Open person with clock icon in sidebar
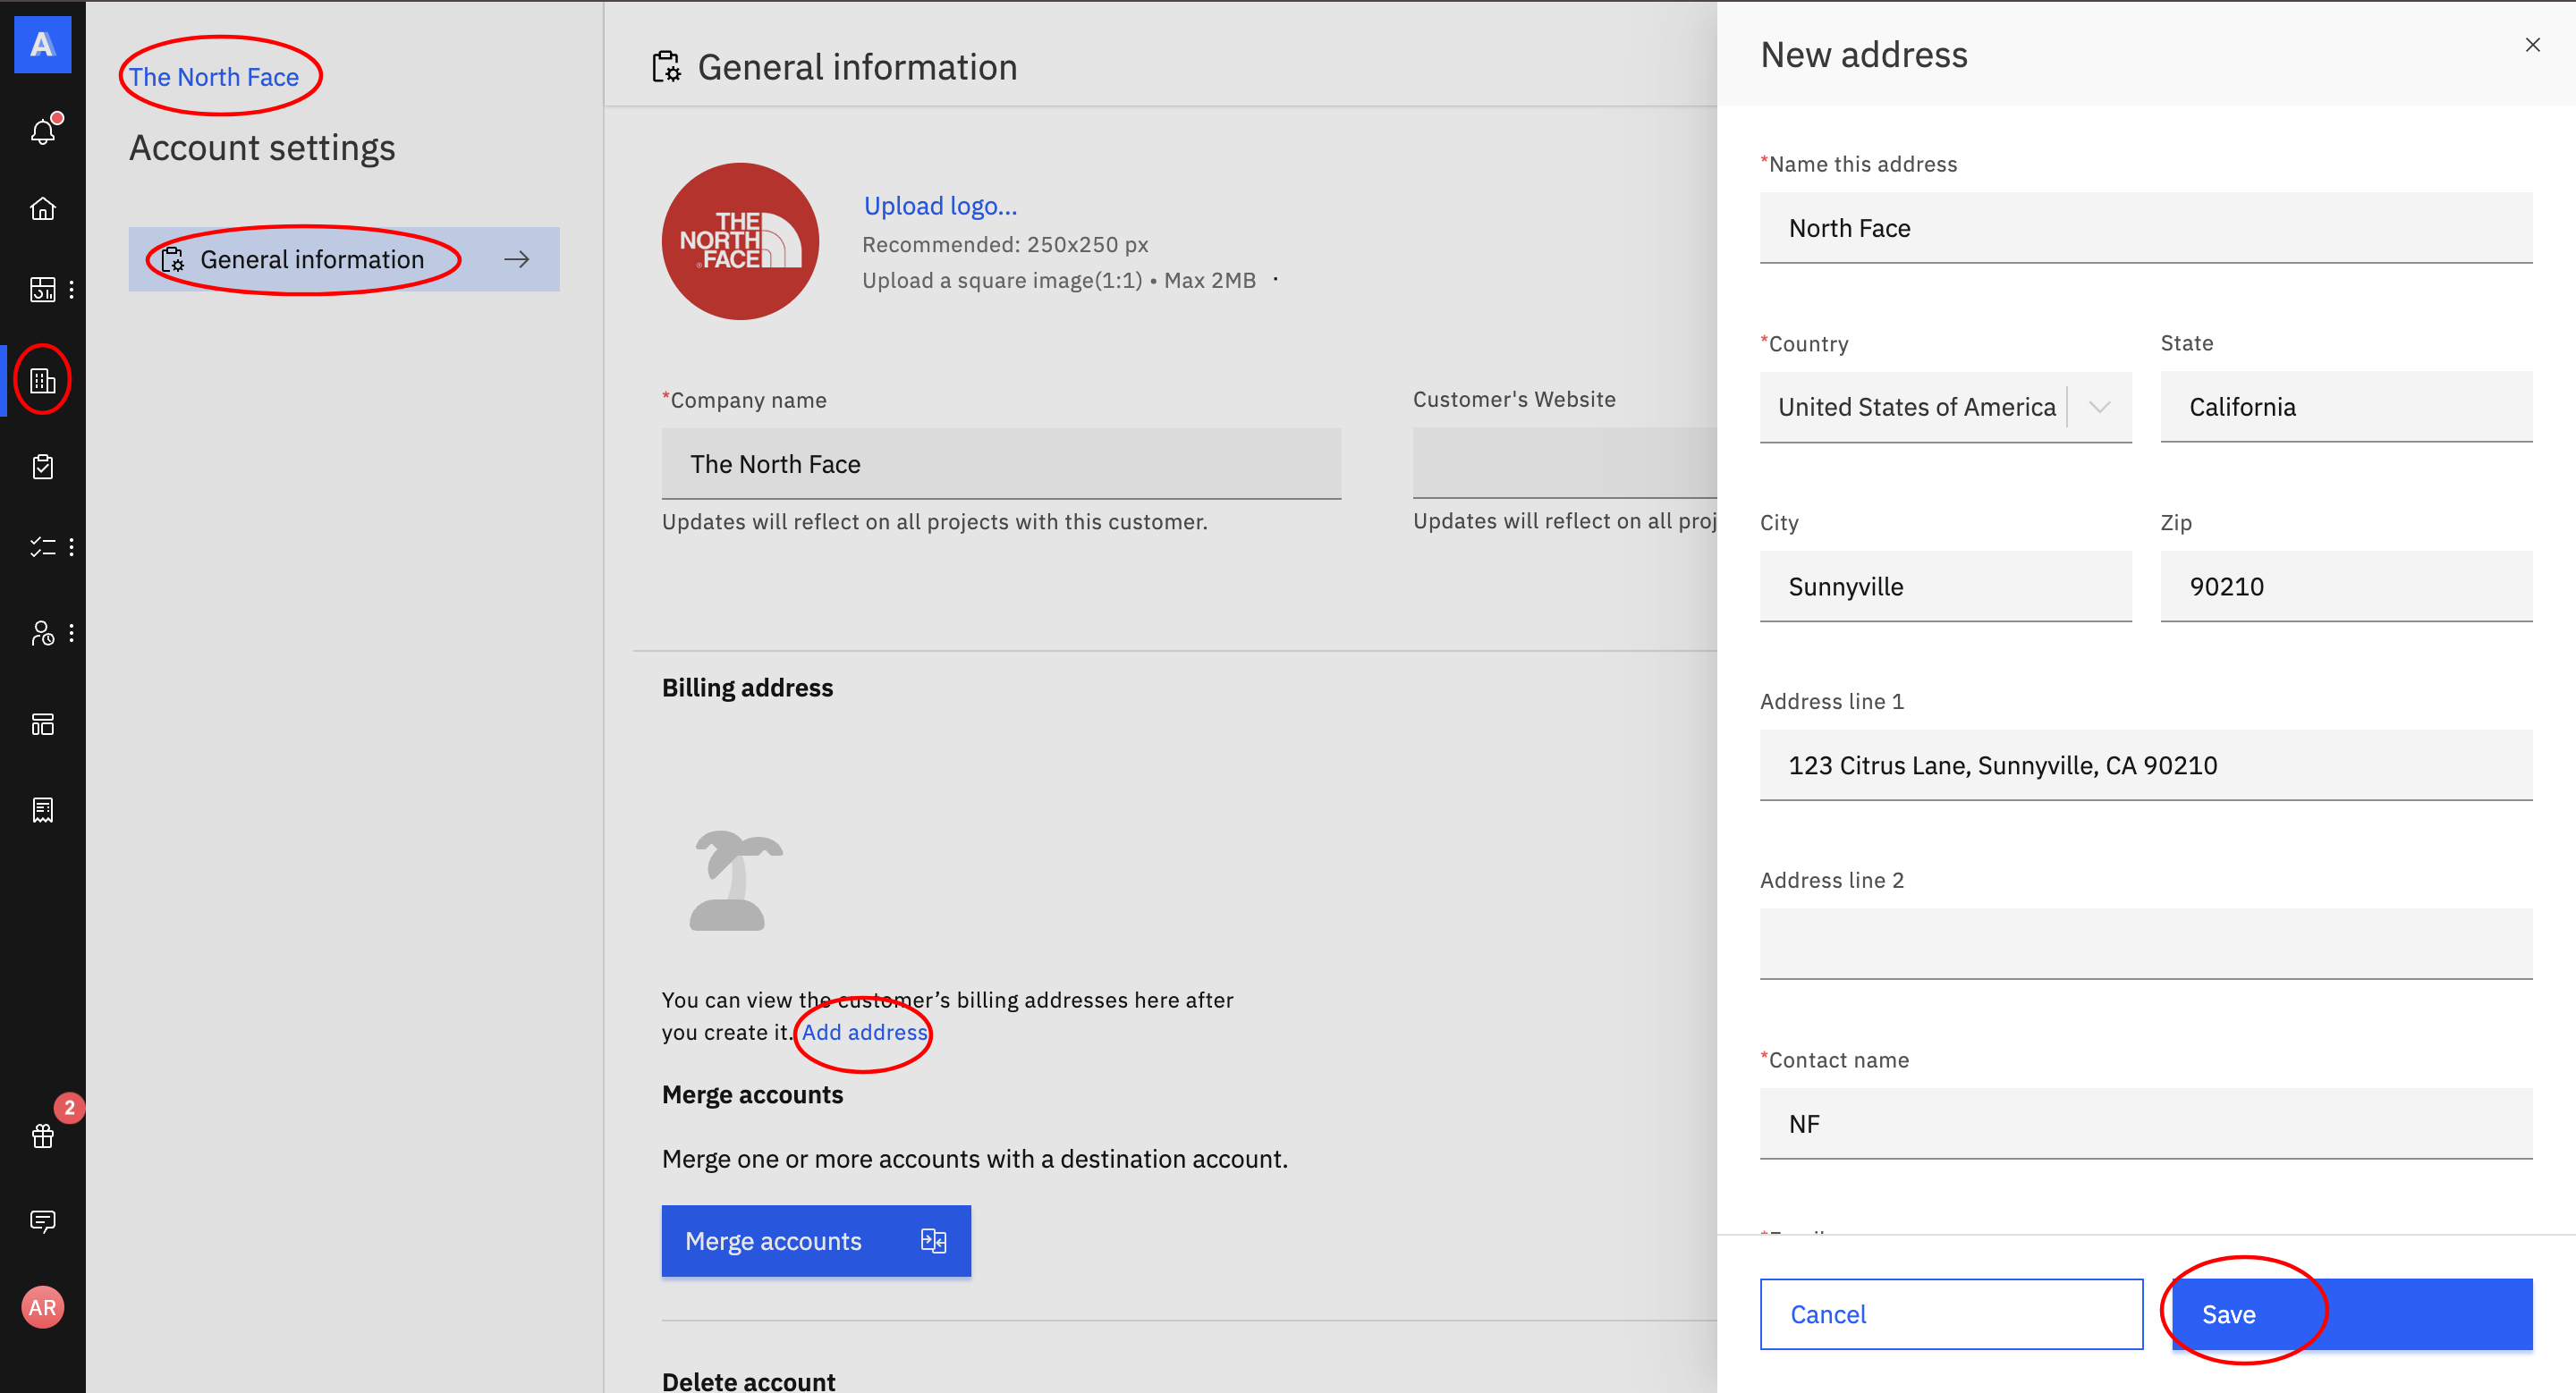This screenshot has height=1393, width=2576. (x=42, y=634)
